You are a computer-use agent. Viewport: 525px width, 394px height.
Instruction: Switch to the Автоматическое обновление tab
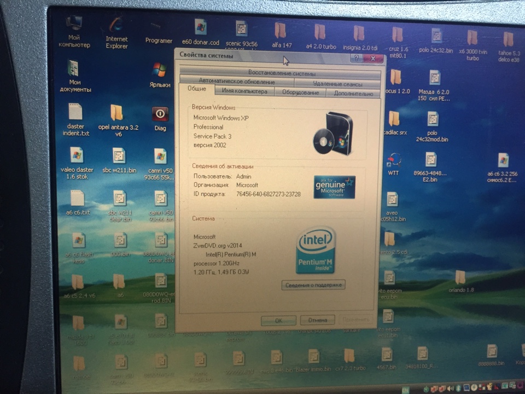(x=237, y=81)
